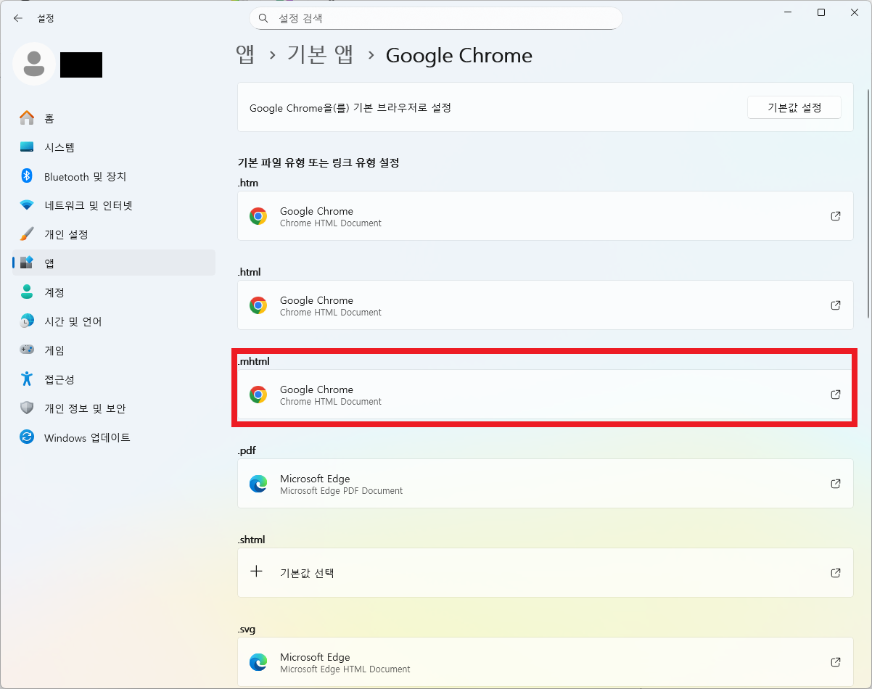
Task: Click 기본 파일 유형 또는 링크 유형 설정 heading
Action: click(318, 162)
